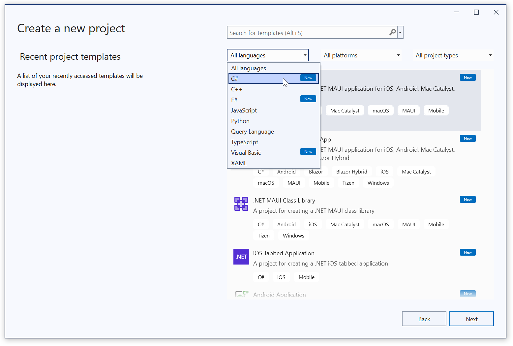This screenshot has height=346, width=513.
Task: Click the Mac Catalyst tag on first template
Action: point(345,111)
